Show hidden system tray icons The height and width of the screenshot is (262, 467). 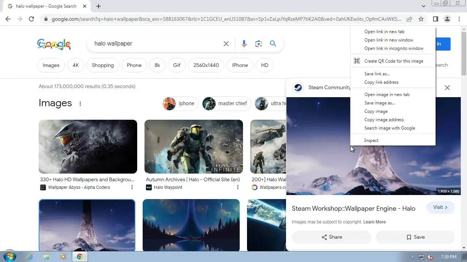(413, 257)
